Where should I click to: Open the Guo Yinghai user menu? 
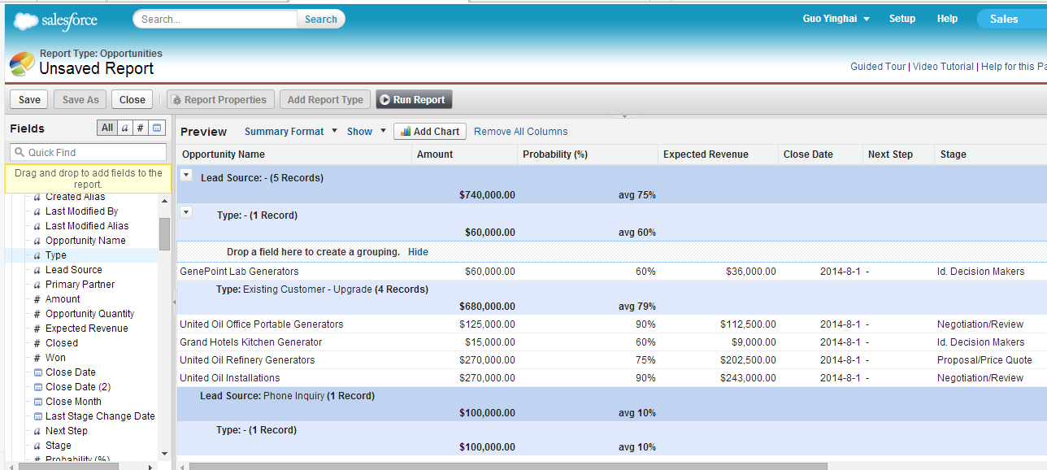(836, 19)
